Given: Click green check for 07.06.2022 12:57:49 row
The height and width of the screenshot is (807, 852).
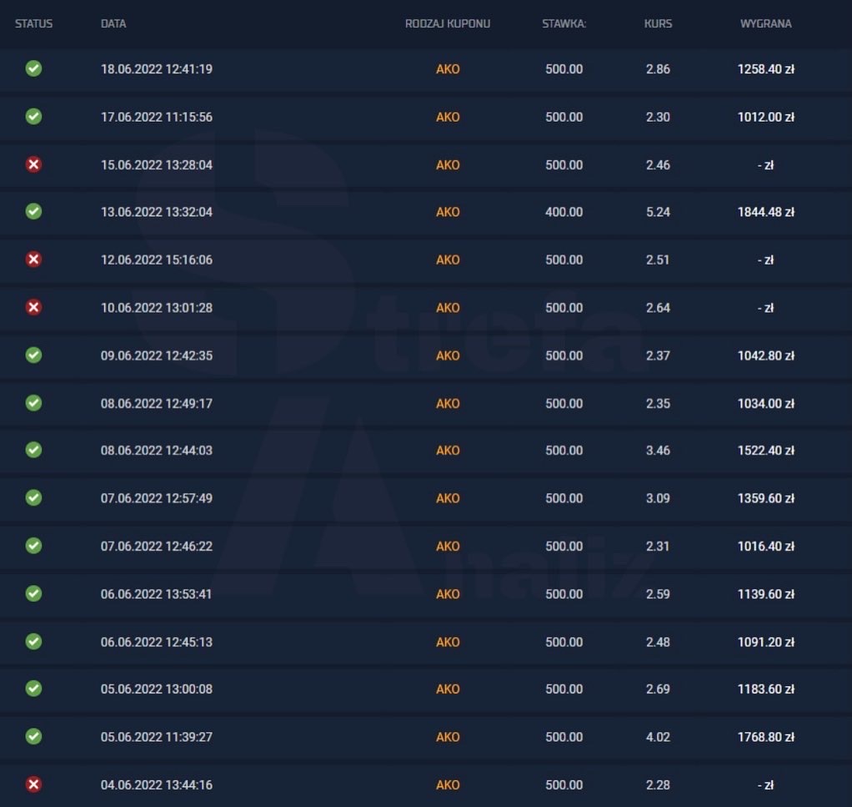Looking at the screenshot, I should (33, 498).
